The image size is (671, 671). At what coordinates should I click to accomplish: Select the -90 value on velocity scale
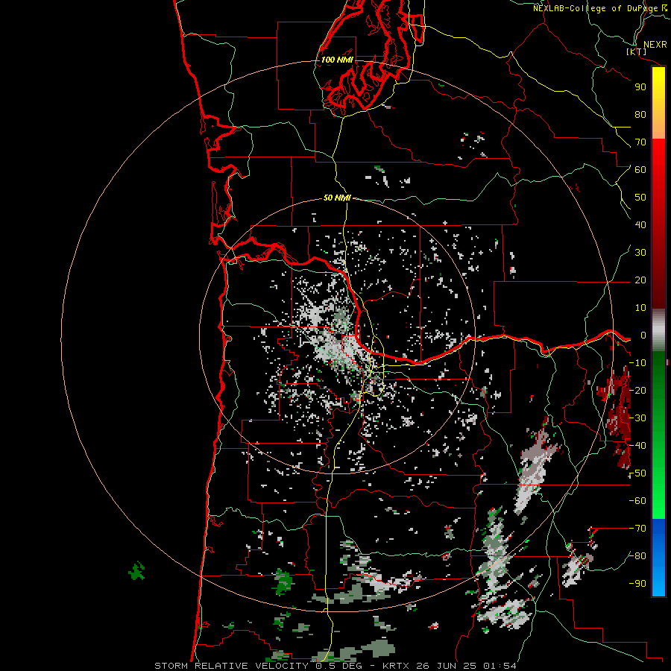637,584
